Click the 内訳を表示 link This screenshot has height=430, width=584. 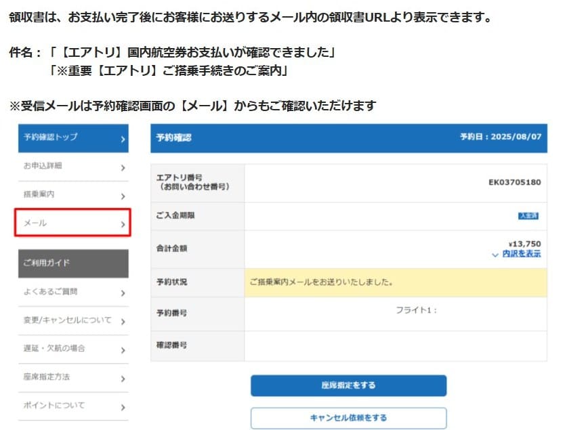point(521,254)
